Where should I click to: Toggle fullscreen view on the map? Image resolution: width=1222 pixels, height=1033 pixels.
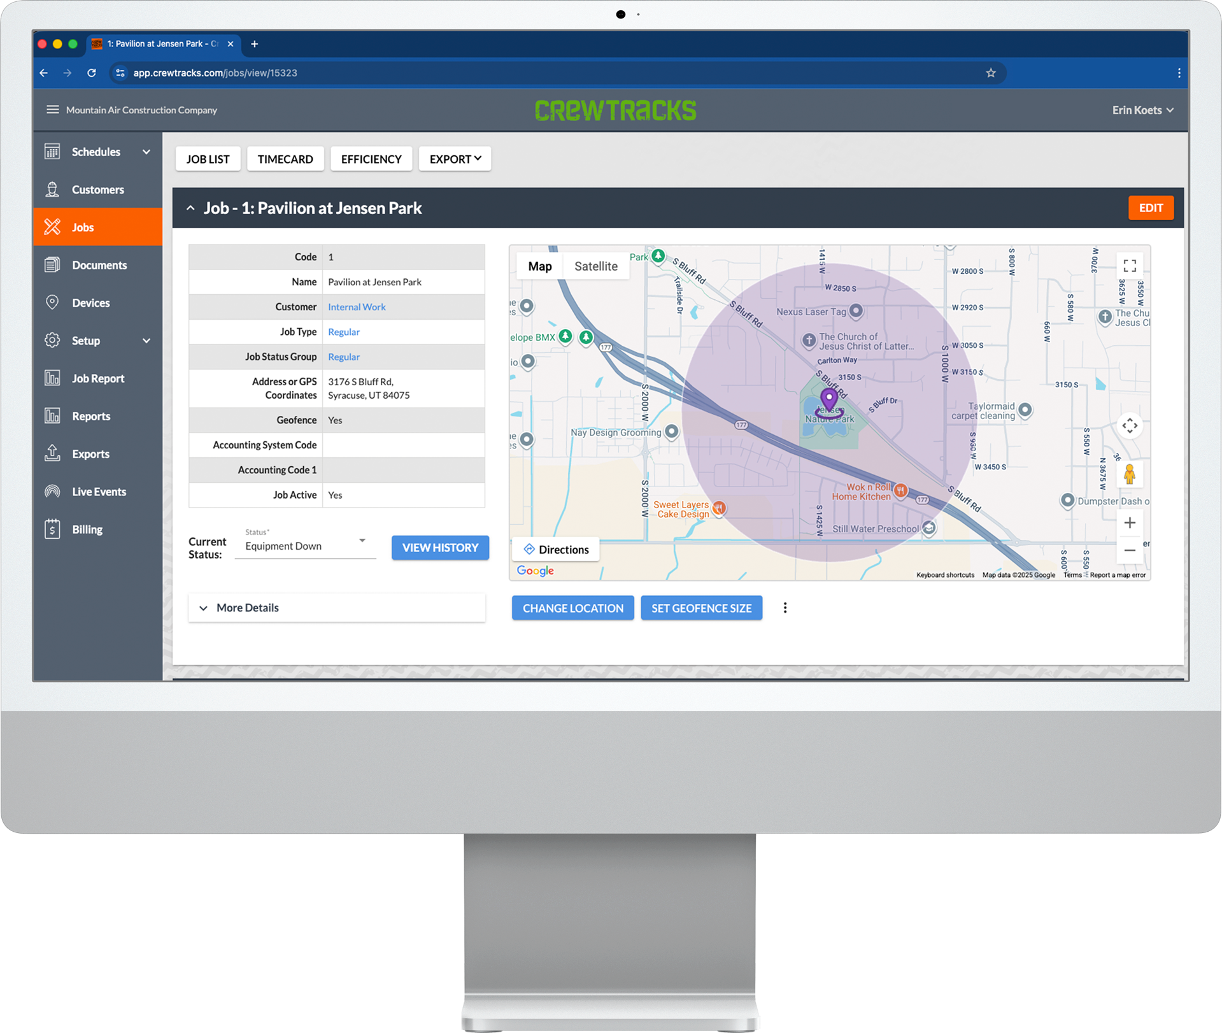pos(1129,266)
